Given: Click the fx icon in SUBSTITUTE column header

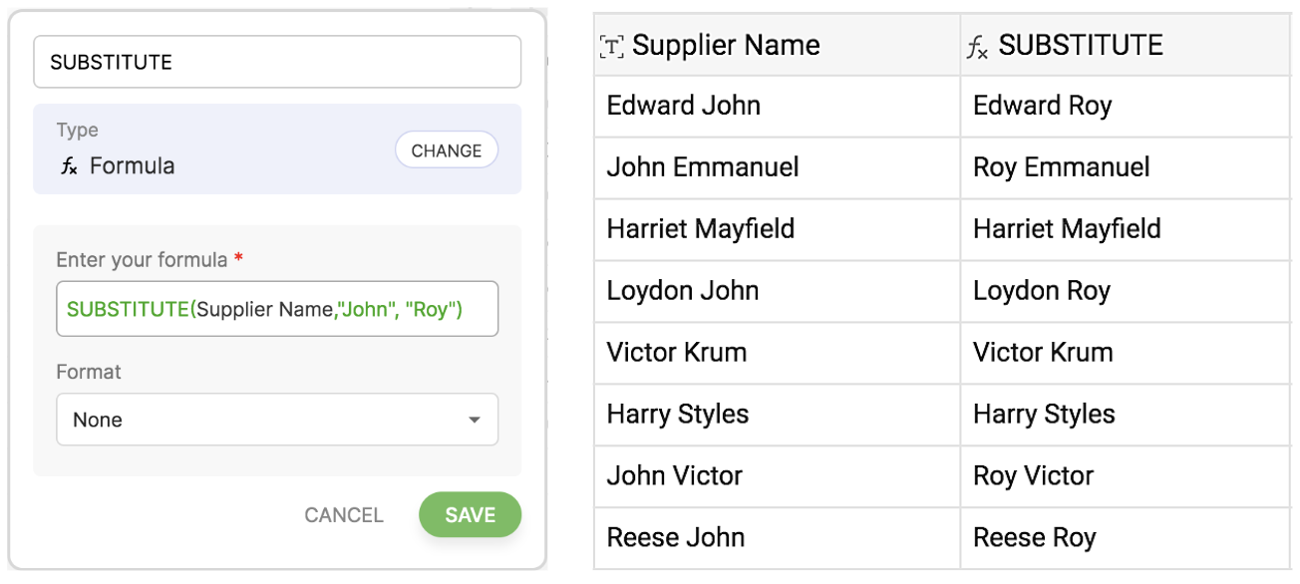Looking at the screenshot, I should pyautogui.click(x=977, y=47).
